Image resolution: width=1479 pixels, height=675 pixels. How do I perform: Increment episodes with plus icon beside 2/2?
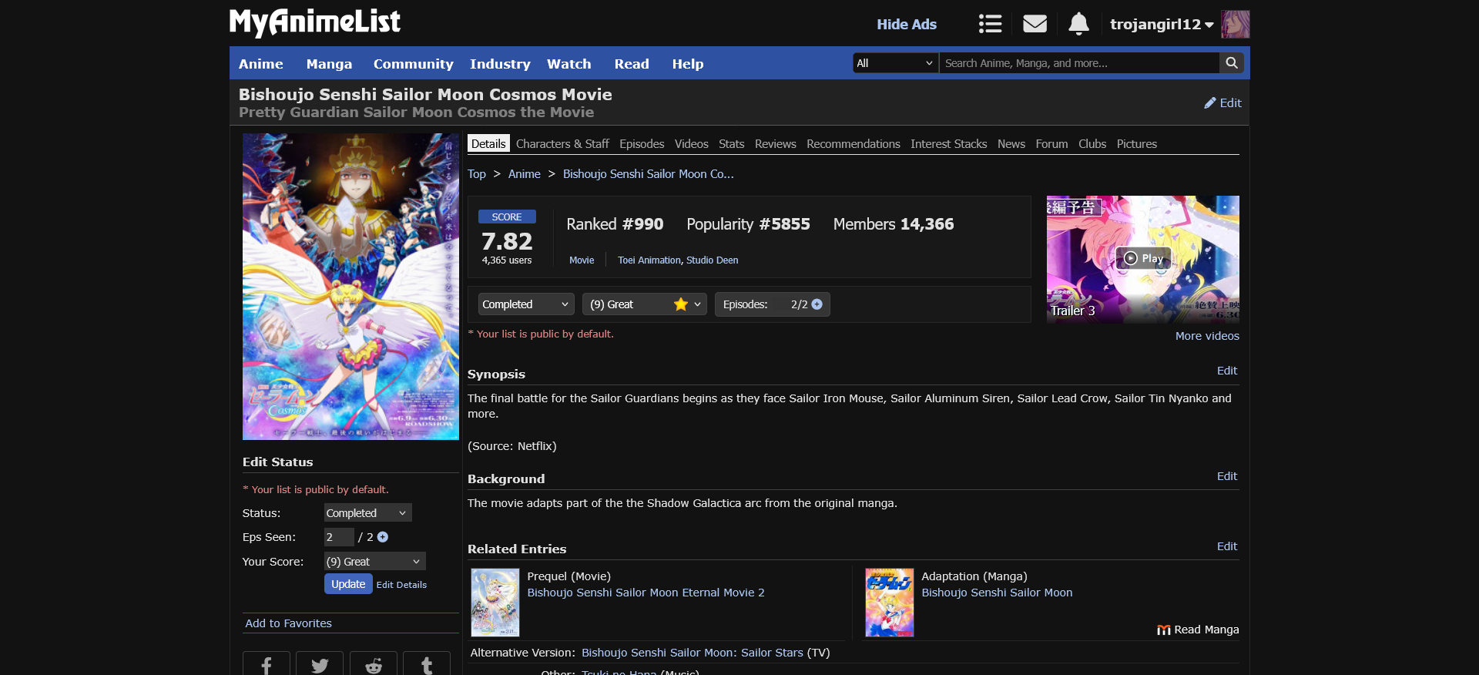tap(817, 304)
